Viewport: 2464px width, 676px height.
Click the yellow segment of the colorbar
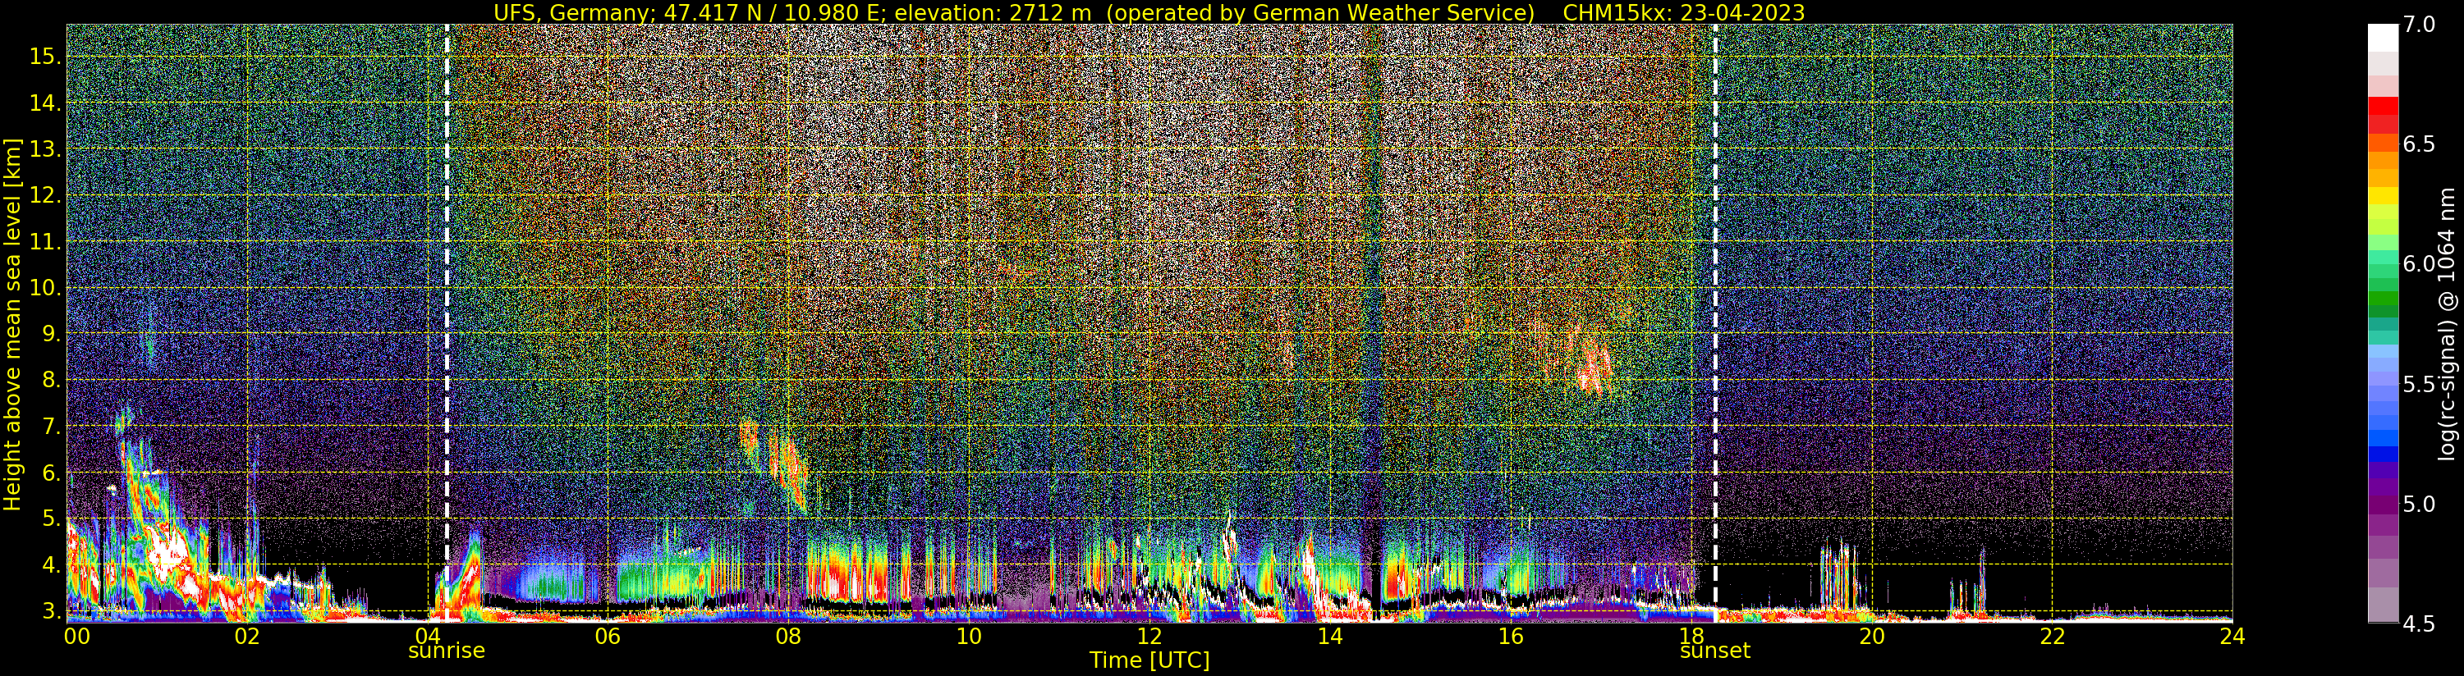coord(2383,196)
